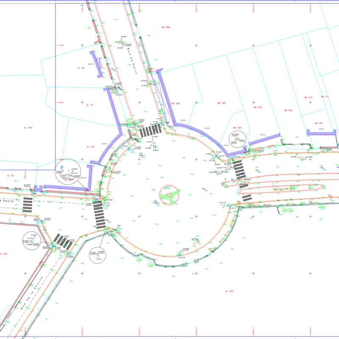Screen dimensions: 339x339
Task: Click the blue hatched building in parcel AL 46
Action: pyautogui.click(x=97, y=64)
